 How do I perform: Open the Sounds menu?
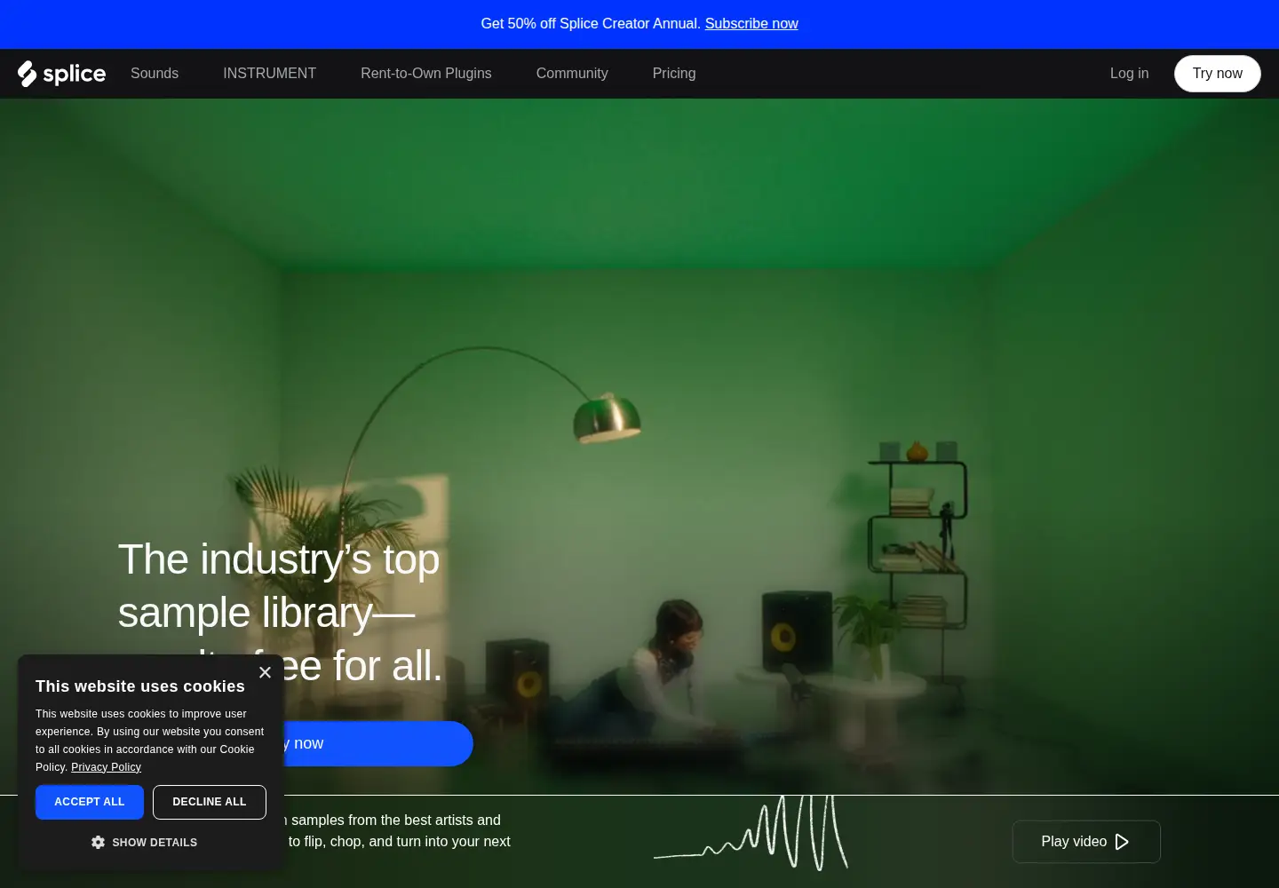[155, 74]
